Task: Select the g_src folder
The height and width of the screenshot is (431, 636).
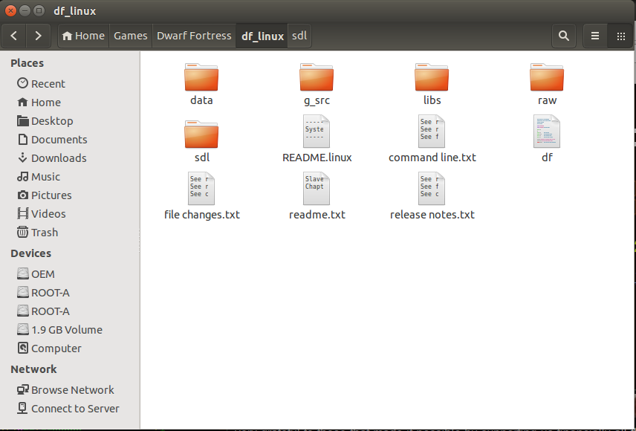Action: point(317,77)
